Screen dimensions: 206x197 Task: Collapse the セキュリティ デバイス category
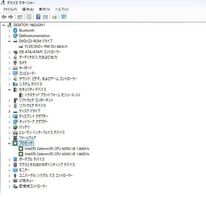(x=9, y=90)
